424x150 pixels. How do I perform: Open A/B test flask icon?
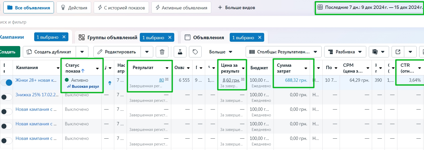(180, 52)
